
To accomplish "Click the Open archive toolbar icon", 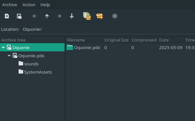I will [19, 16].
